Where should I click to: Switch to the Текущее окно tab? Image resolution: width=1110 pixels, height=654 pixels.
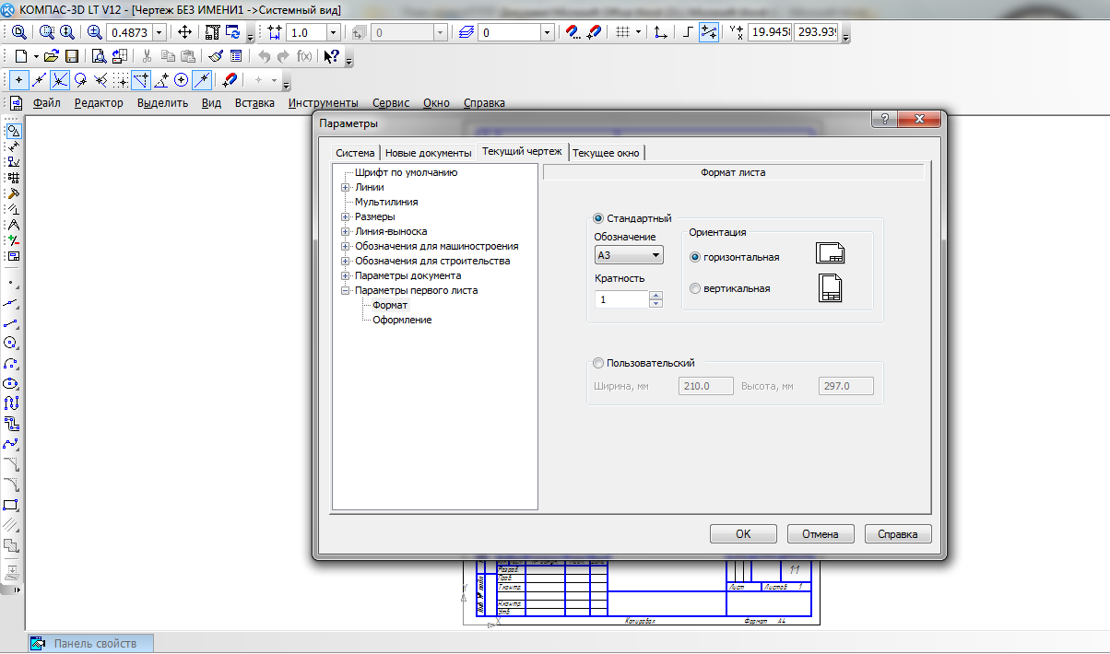pyautogui.click(x=606, y=153)
